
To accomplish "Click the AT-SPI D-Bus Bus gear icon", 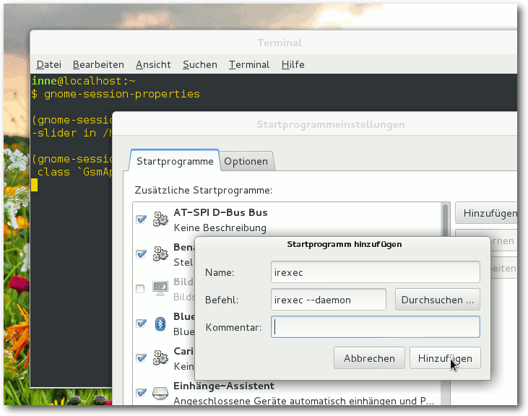I will click(160, 219).
